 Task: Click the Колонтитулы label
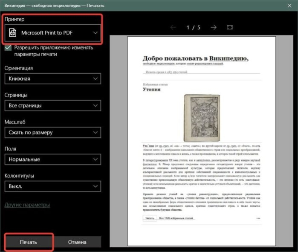(19, 176)
